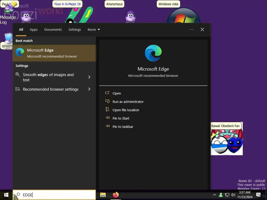Click the Yoyo in G-Major 16 name label
This screenshot has height=200, width=267.
click(68, 4)
